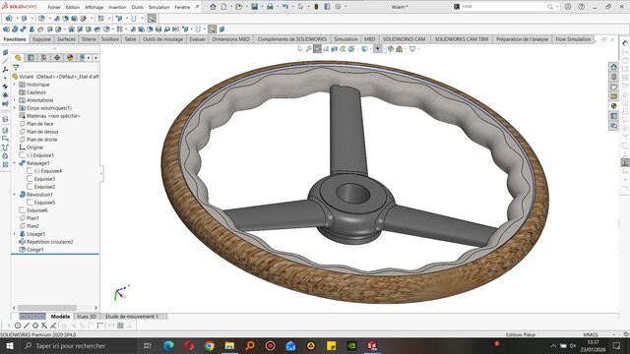Open the DimXpertManager crosshair tab icon

click(57, 58)
